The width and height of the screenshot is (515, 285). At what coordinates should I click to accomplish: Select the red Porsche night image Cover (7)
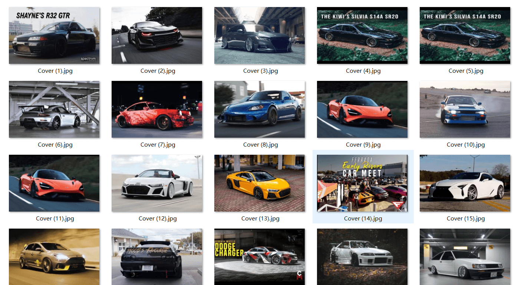(157, 109)
